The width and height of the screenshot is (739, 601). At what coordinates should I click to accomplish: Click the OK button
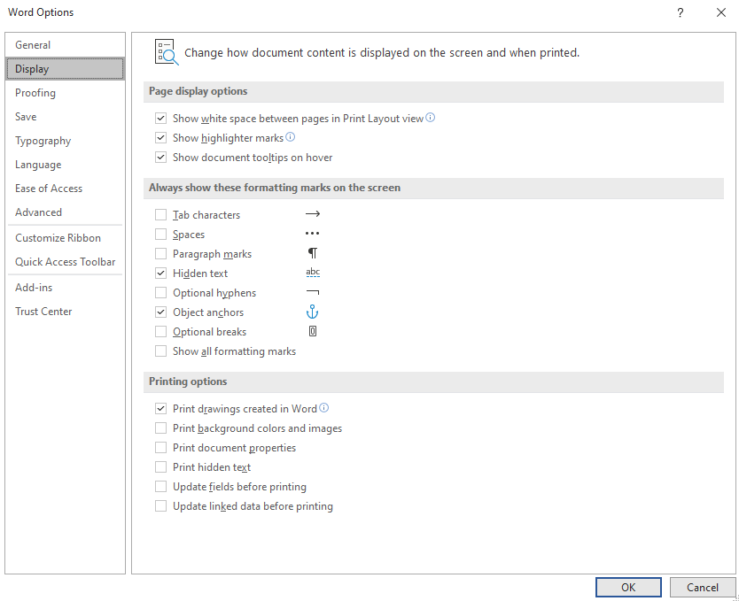pyautogui.click(x=628, y=588)
